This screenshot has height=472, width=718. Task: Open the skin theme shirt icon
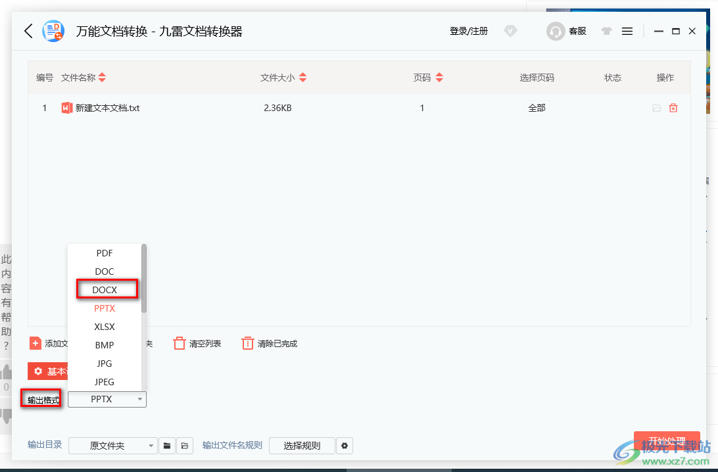607,31
